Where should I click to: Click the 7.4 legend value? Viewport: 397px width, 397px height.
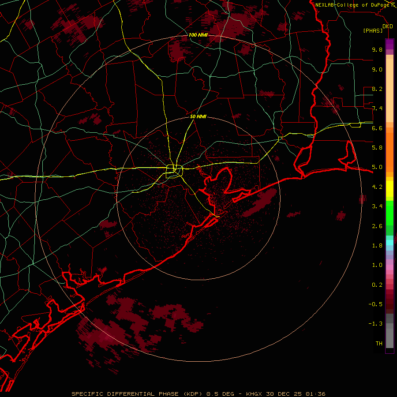click(377, 109)
